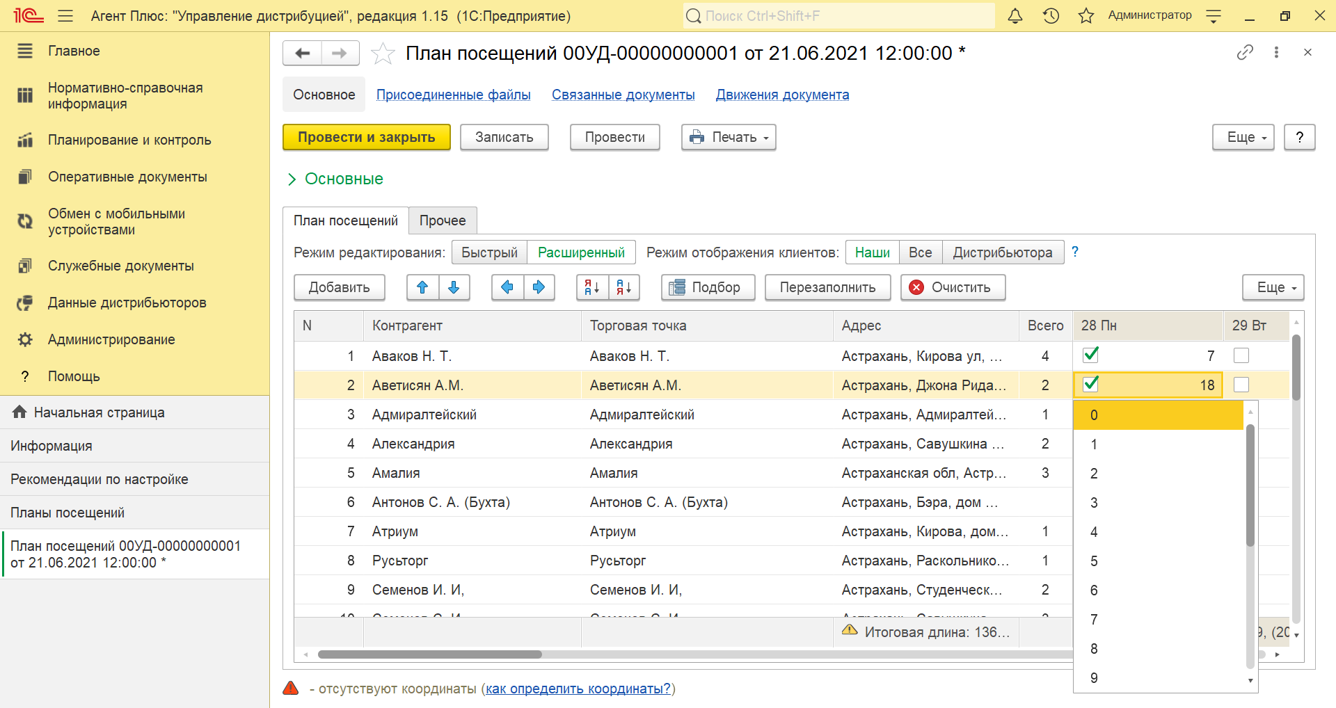Open Нормативно-справочная информация section
The image size is (1336, 708).
tap(134, 96)
